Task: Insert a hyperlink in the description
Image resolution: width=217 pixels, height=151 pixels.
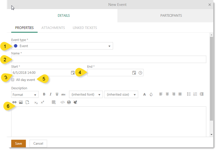Action: [x=14, y=102]
